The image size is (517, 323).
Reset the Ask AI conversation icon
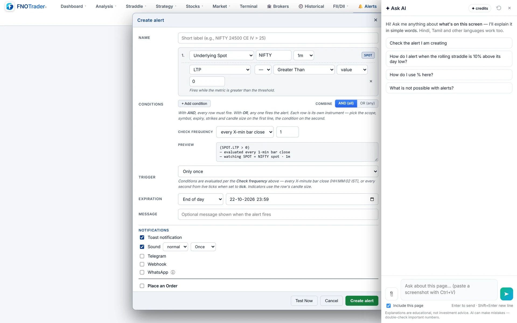click(499, 8)
